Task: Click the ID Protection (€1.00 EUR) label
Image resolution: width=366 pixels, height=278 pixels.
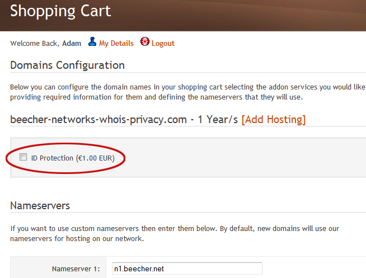Action: click(x=73, y=158)
